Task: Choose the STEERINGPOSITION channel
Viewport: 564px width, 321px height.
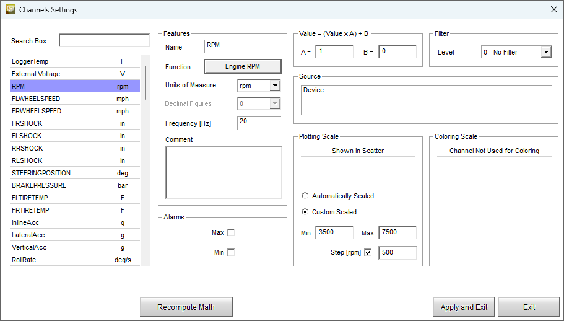Action: tap(57, 173)
